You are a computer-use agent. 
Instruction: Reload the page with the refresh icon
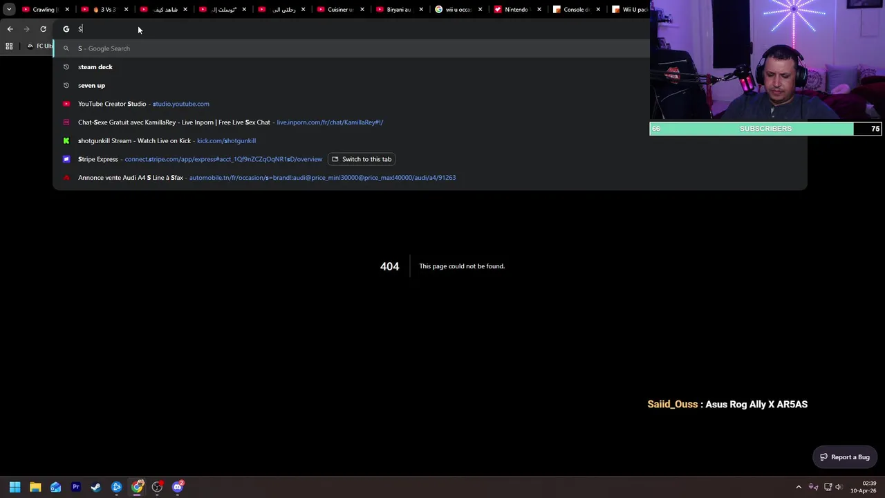click(x=43, y=29)
